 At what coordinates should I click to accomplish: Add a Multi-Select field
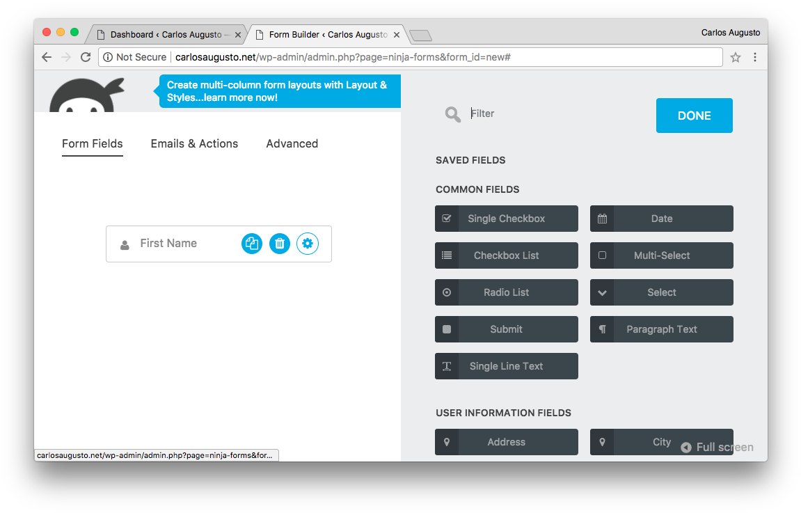pos(661,255)
